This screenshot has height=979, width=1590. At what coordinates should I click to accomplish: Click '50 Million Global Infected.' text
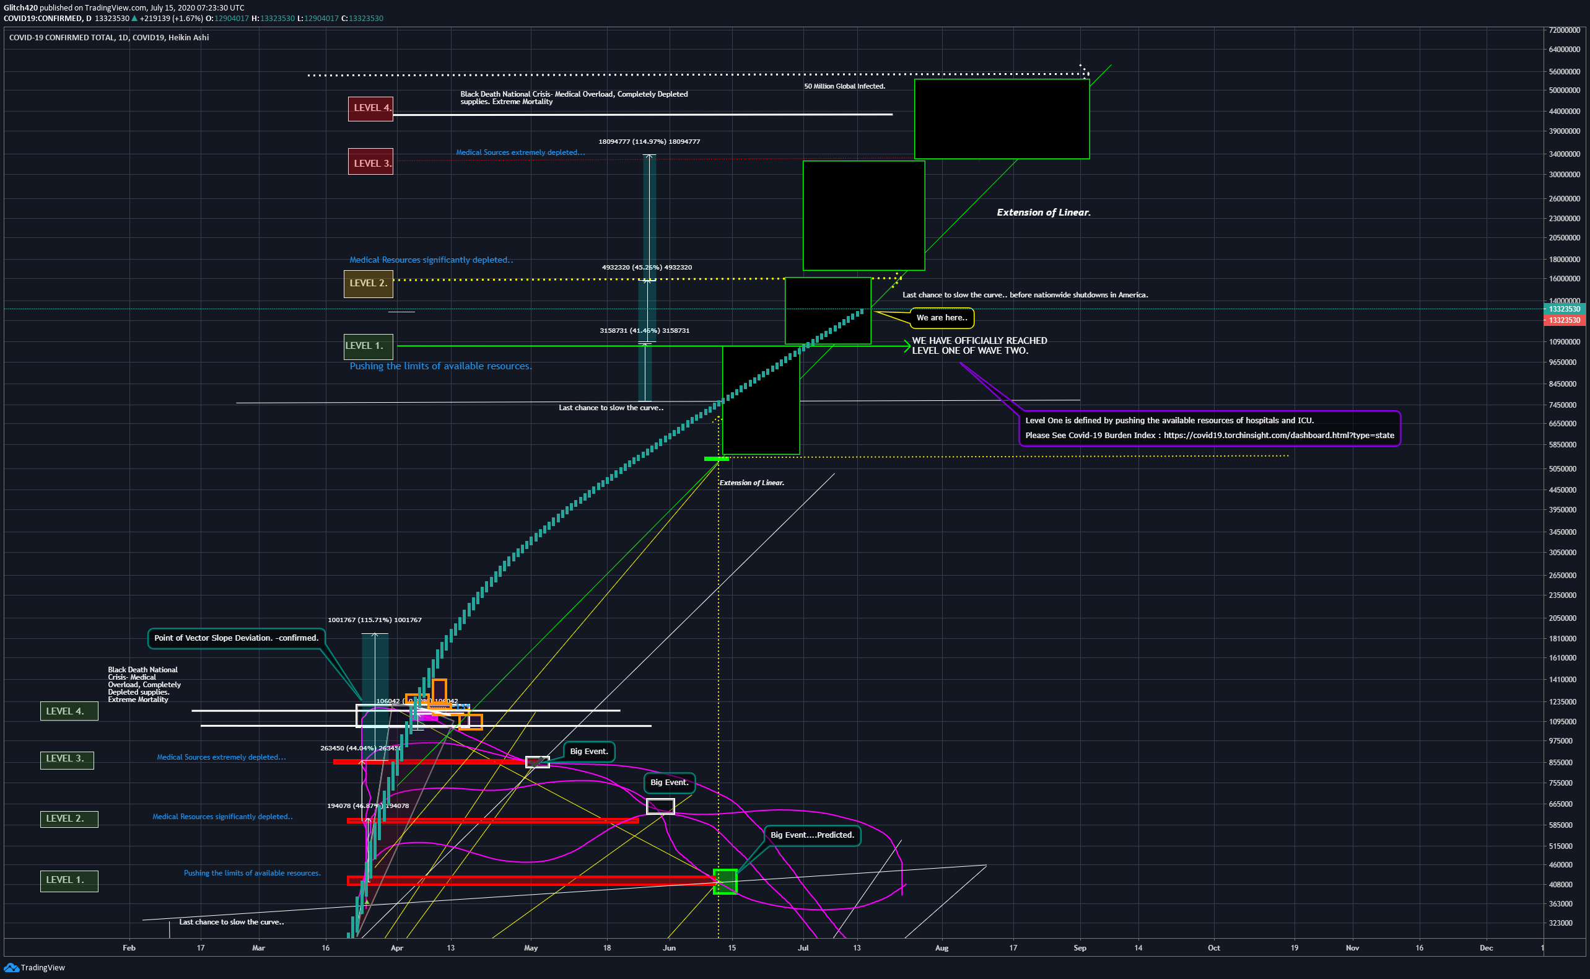pos(844,86)
